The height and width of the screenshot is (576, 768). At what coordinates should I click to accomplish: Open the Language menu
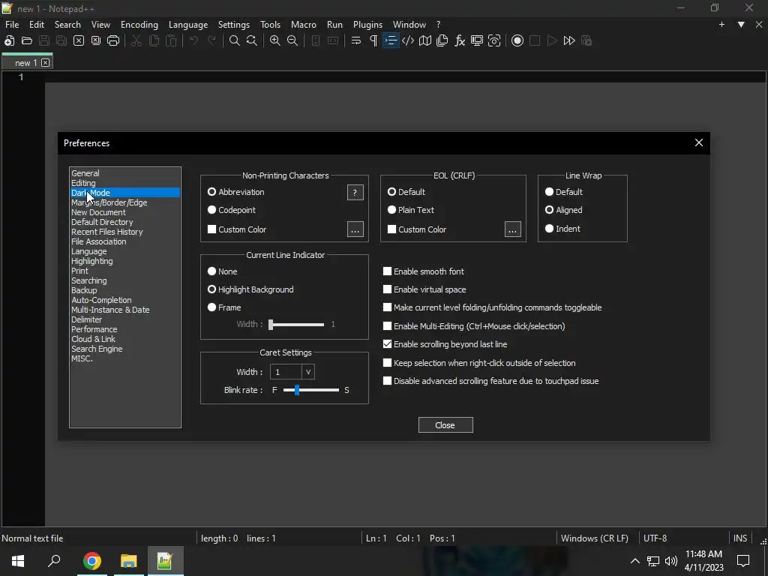pos(188,25)
